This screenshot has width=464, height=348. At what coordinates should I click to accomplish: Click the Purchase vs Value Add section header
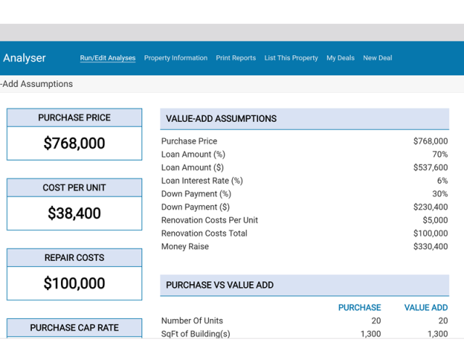220,285
